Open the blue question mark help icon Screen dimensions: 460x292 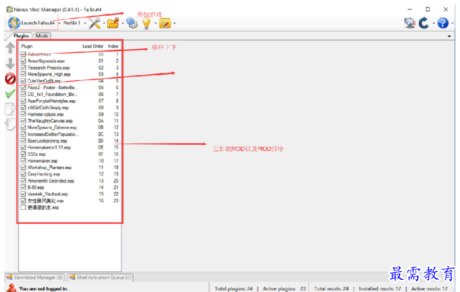click(x=443, y=23)
